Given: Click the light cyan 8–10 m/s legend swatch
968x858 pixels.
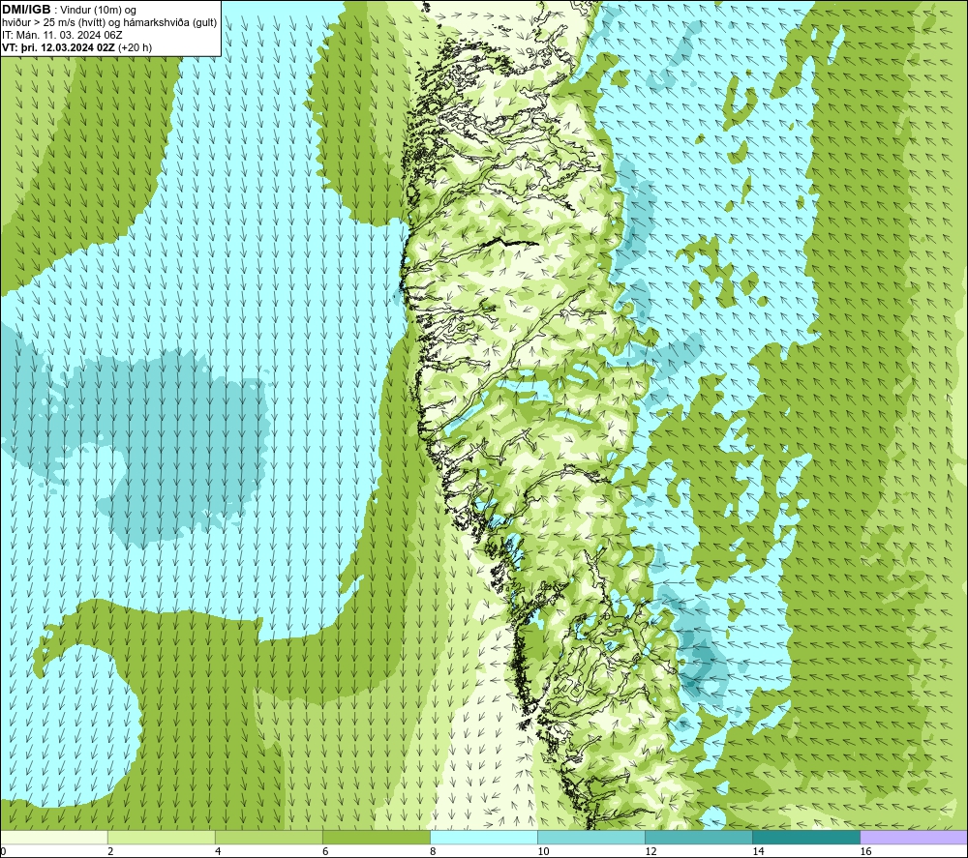Looking at the screenshot, I should coord(484,837).
